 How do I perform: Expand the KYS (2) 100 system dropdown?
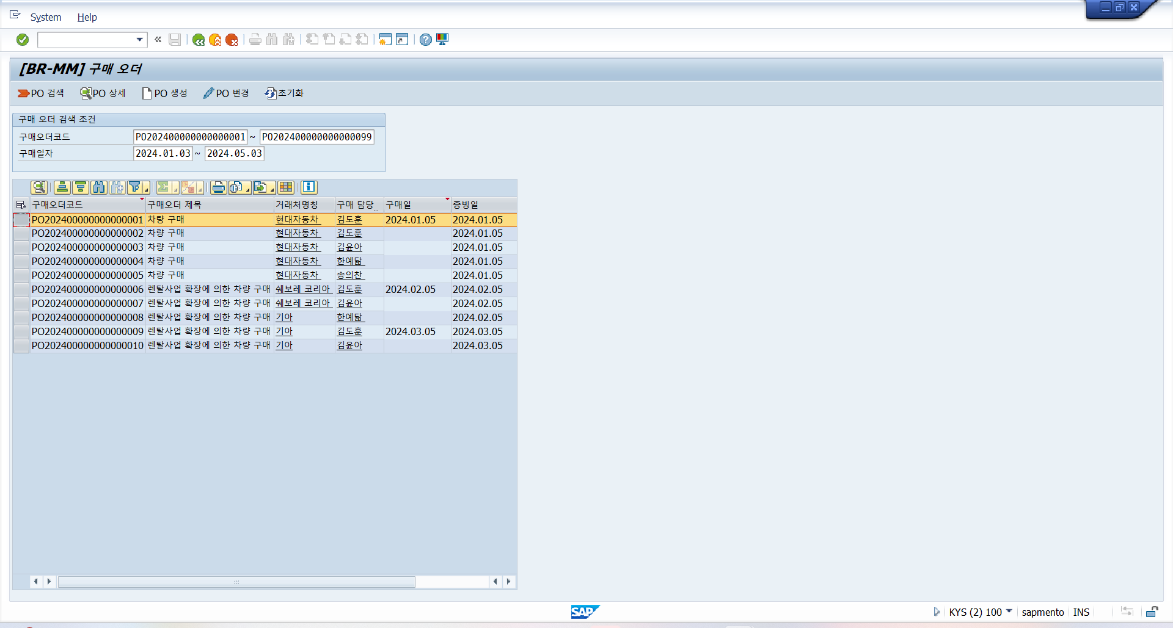(1009, 611)
